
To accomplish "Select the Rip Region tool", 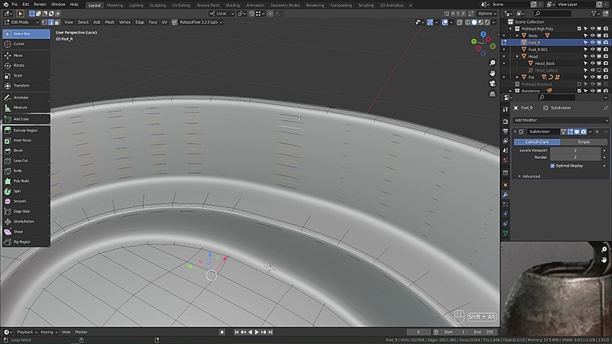I will (x=26, y=242).
